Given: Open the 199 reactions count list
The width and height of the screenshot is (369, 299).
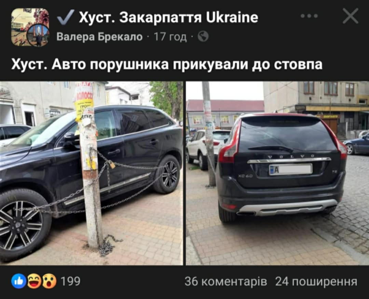Looking at the screenshot, I should pyautogui.click(x=70, y=281).
